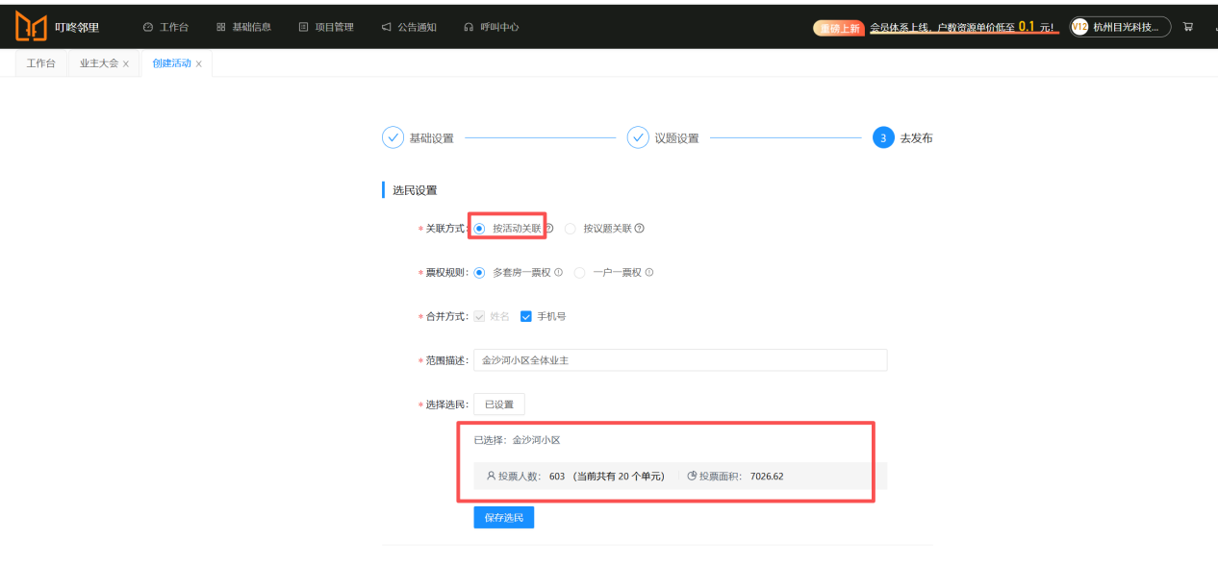Click the 范围描述 text input field

679,360
